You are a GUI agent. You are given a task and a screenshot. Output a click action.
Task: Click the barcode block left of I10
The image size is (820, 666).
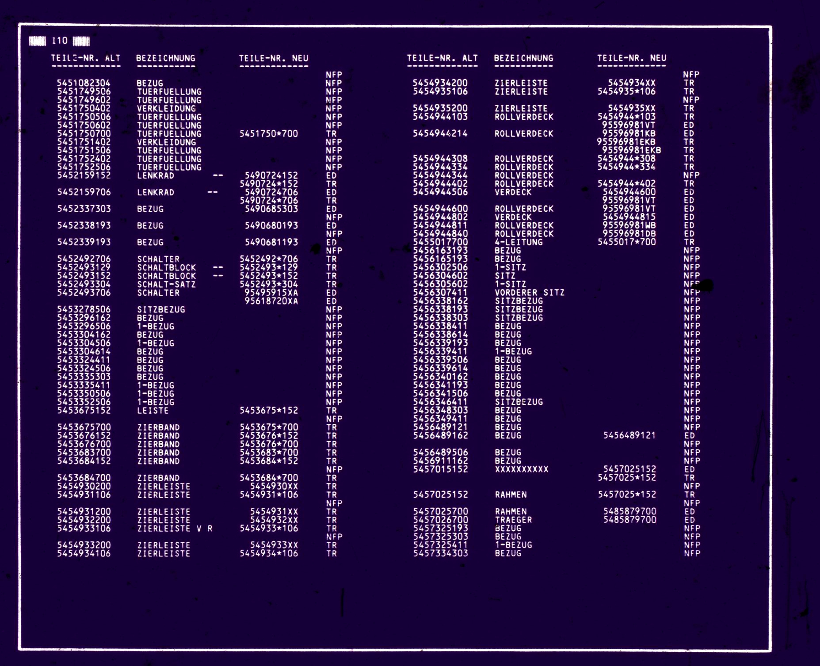[x=37, y=42]
